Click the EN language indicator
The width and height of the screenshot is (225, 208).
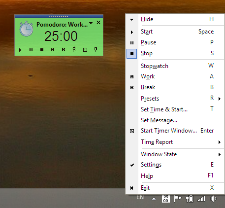click(140, 197)
